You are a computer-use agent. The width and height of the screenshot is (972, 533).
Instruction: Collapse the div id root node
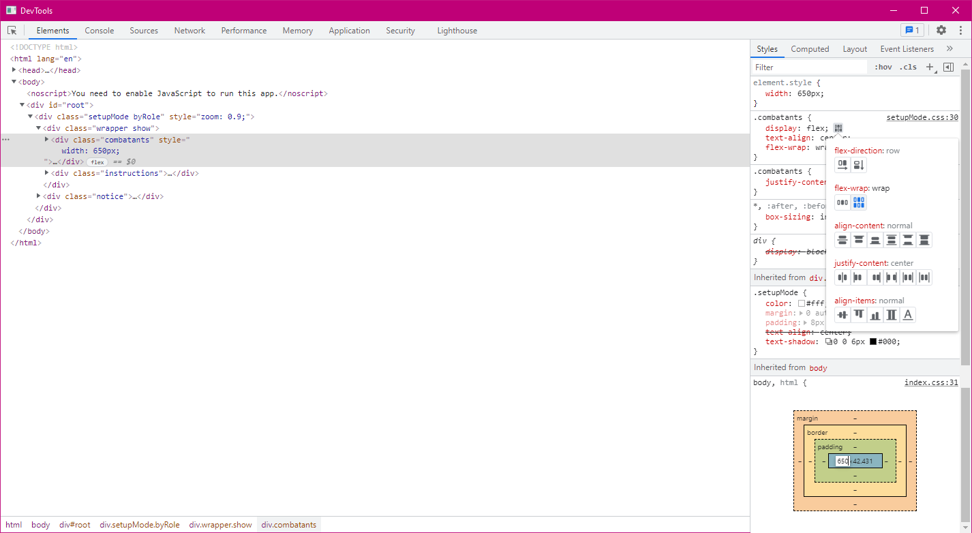pyautogui.click(x=22, y=105)
